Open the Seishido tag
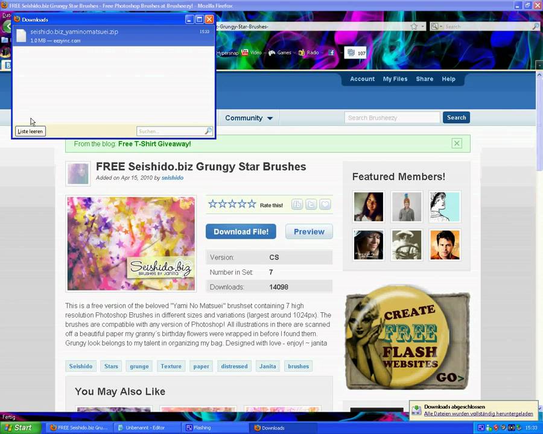 [x=81, y=366]
